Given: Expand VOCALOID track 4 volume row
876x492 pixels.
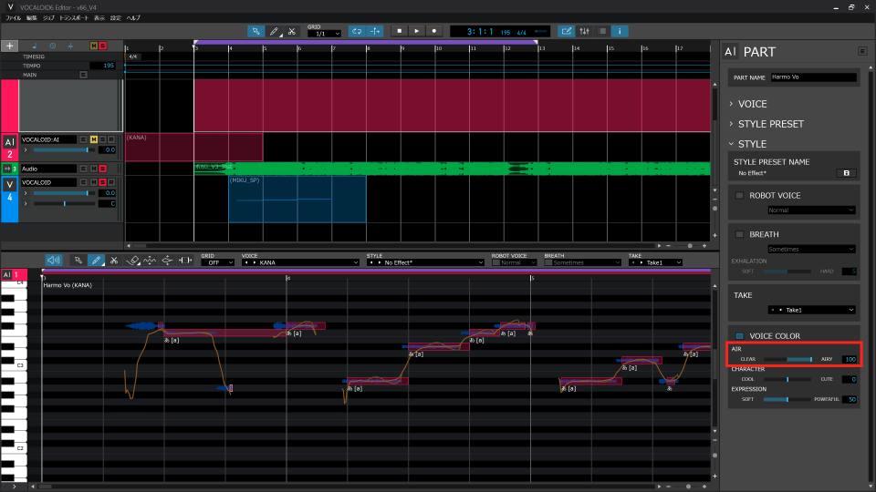Looking at the screenshot, I should point(26,193).
